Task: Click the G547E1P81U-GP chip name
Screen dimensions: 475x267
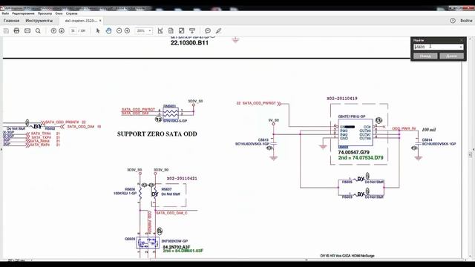Action: click(x=351, y=116)
